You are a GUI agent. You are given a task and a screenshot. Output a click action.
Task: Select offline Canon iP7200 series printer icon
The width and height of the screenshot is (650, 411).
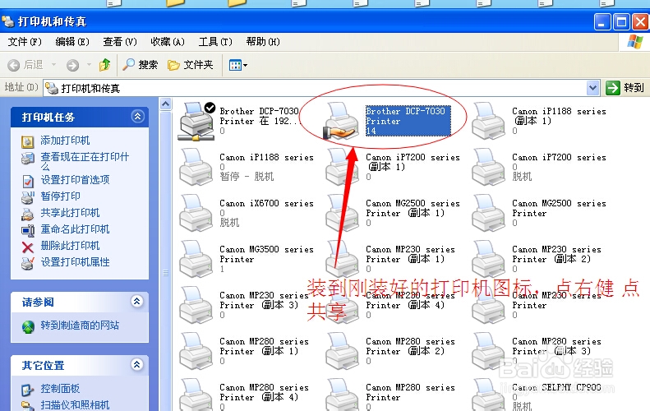pyautogui.click(x=489, y=167)
